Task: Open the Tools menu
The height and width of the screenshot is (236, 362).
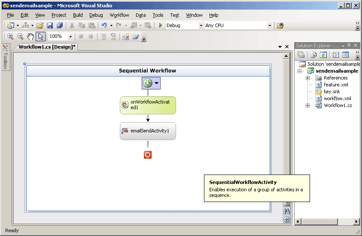Action: pyautogui.click(x=158, y=15)
